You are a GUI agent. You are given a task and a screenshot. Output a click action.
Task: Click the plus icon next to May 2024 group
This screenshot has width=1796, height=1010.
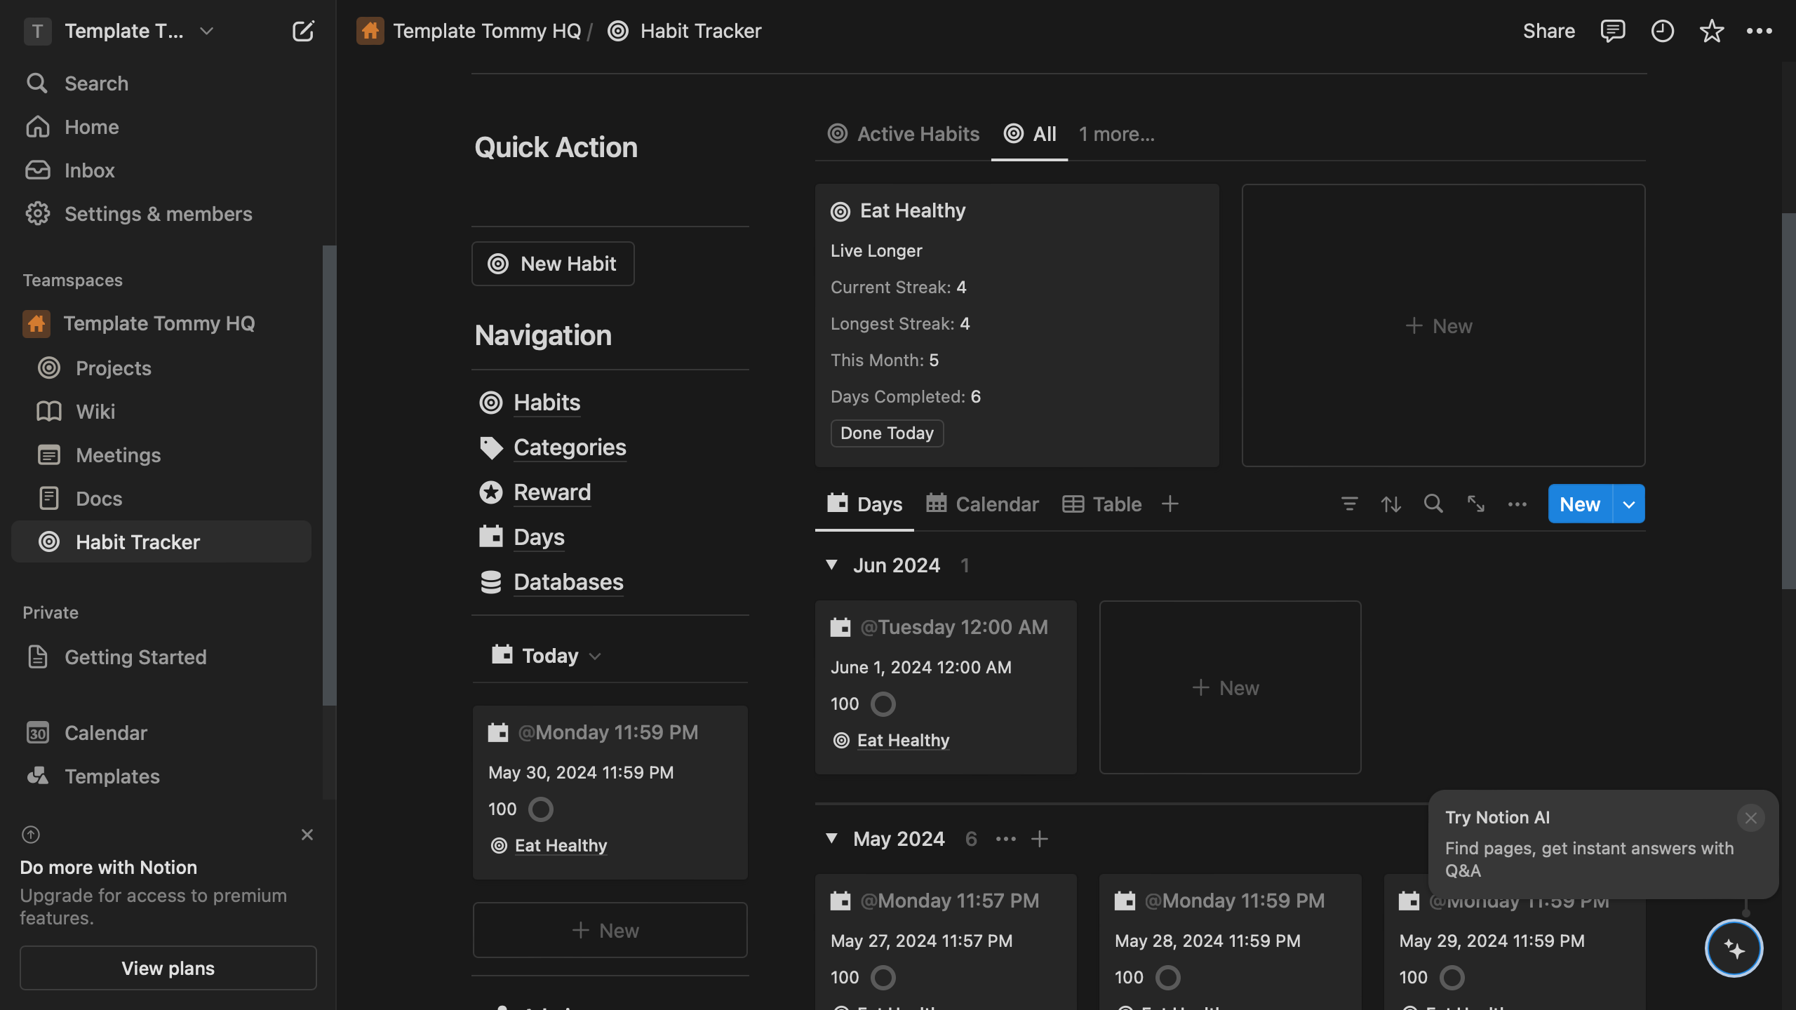click(x=1039, y=839)
